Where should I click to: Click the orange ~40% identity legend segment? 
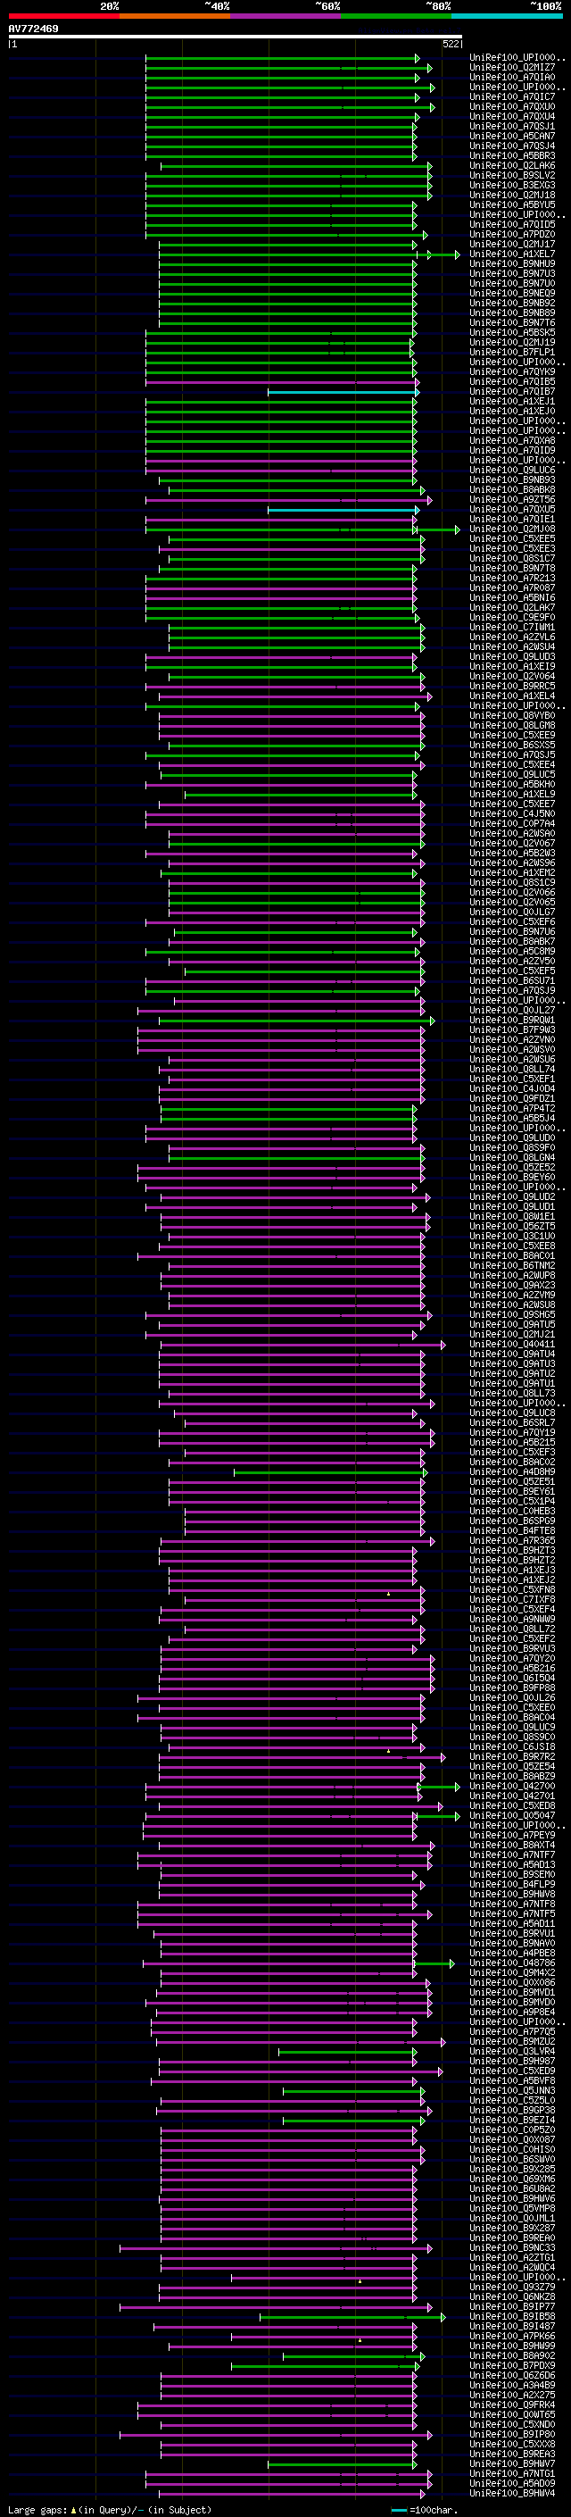click(175, 17)
